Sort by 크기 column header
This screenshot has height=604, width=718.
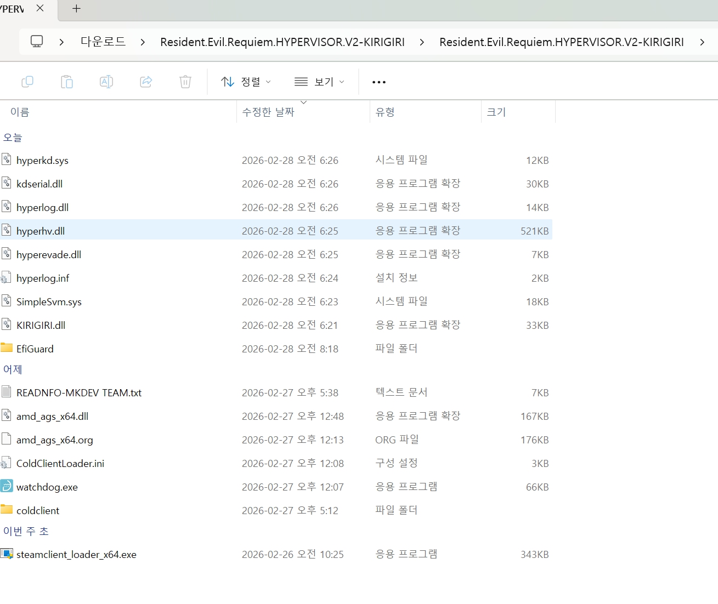point(496,112)
